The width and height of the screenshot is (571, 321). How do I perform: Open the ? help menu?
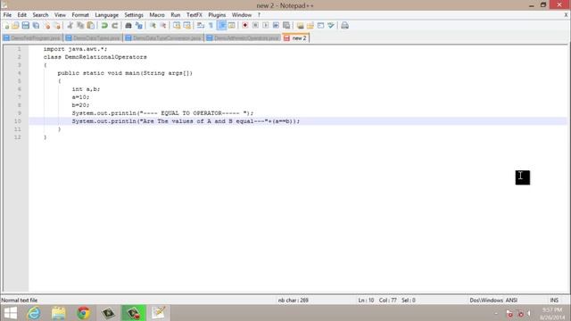259,15
